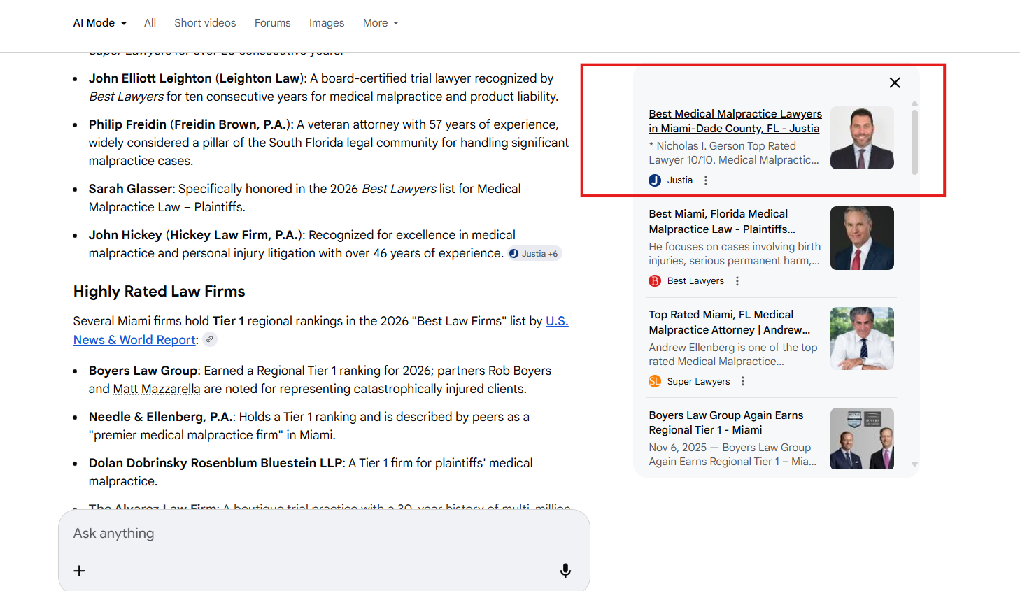Open the Justia +6 citations chip
Image resolution: width=1020 pixels, height=591 pixels.
pyautogui.click(x=534, y=253)
